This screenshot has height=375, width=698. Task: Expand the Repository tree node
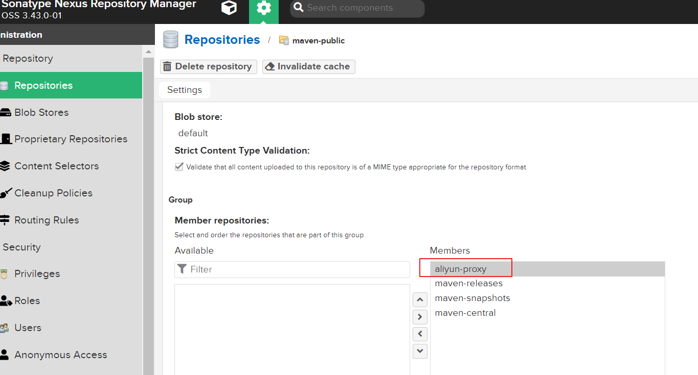[x=28, y=58]
